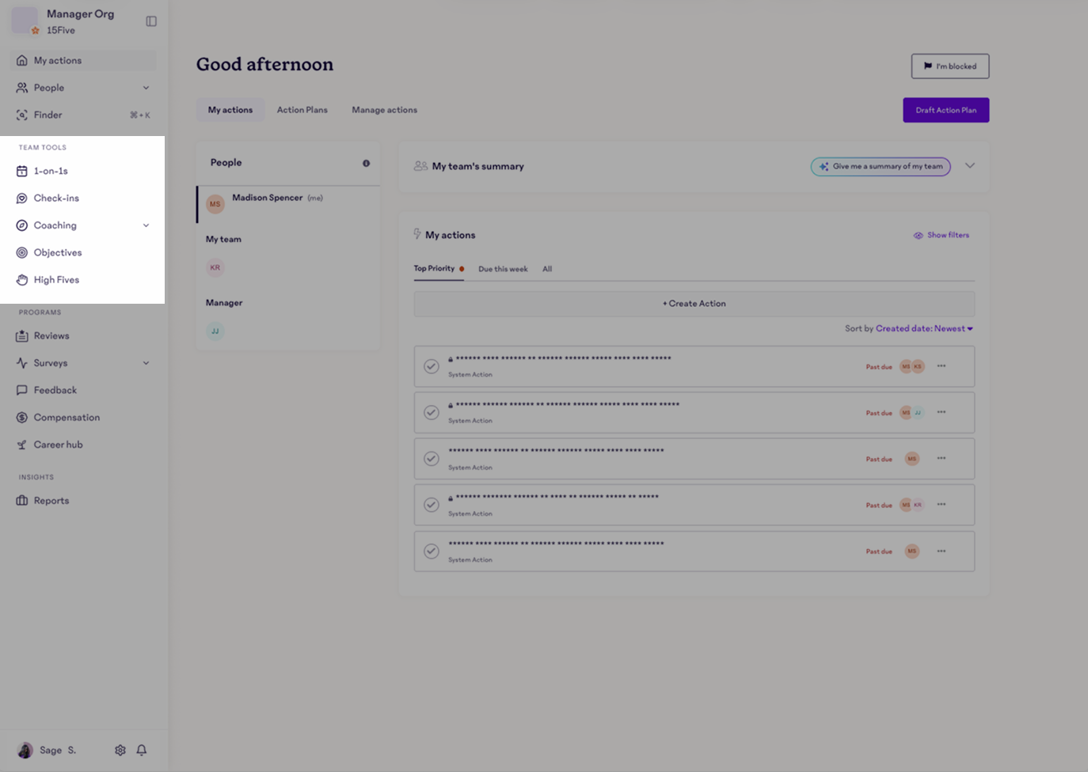The height and width of the screenshot is (772, 1088).
Task: Collapse My team's summary panel
Action: (970, 166)
